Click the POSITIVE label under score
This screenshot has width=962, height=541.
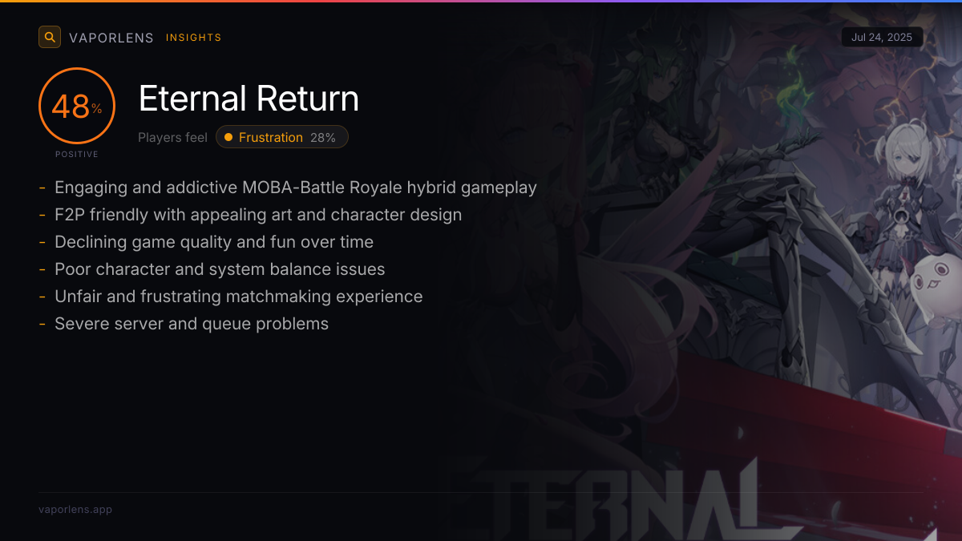coord(77,154)
